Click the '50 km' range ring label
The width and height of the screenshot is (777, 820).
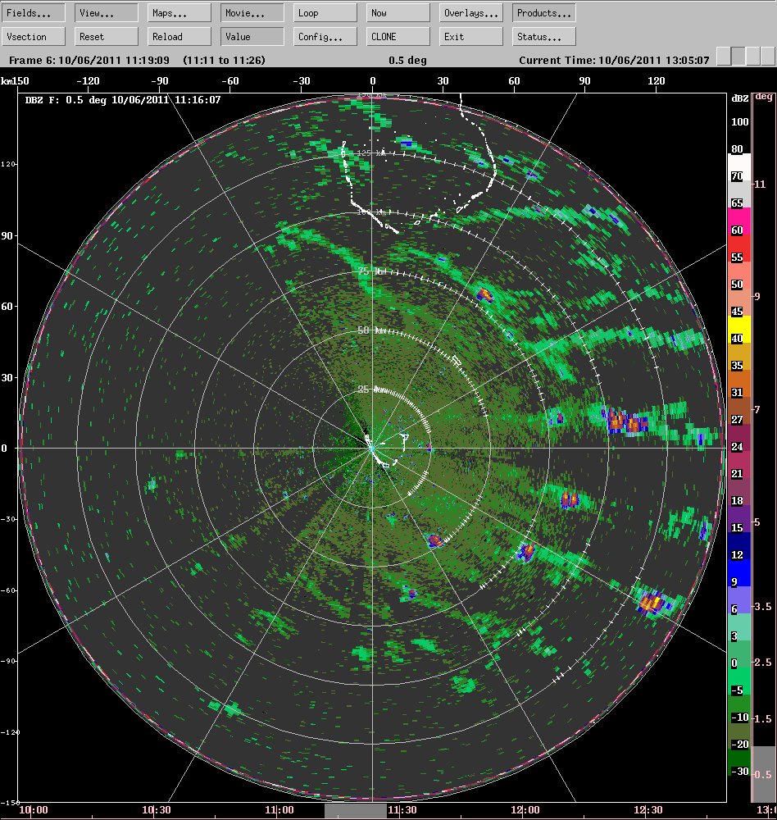click(370, 330)
